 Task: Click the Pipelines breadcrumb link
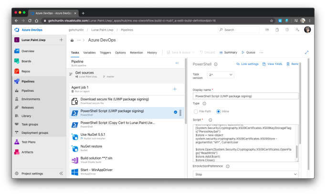pyautogui.click(x=127, y=30)
